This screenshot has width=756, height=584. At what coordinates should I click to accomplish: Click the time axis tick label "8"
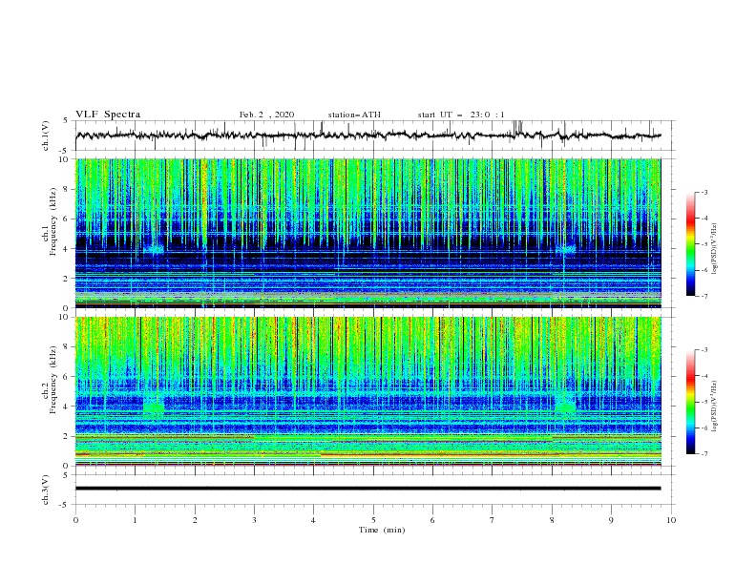point(552,520)
